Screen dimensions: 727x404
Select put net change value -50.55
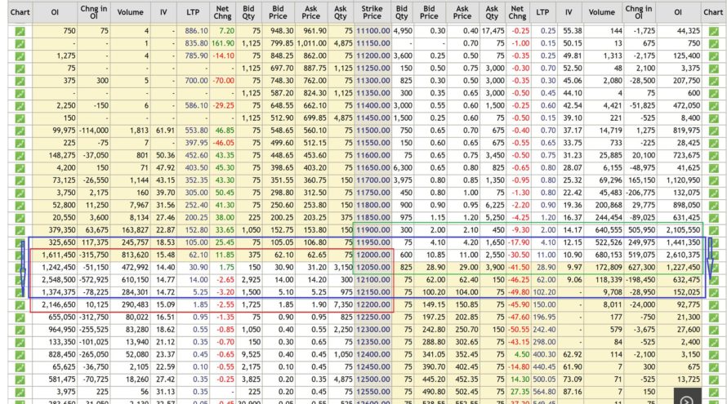point(519,330)
